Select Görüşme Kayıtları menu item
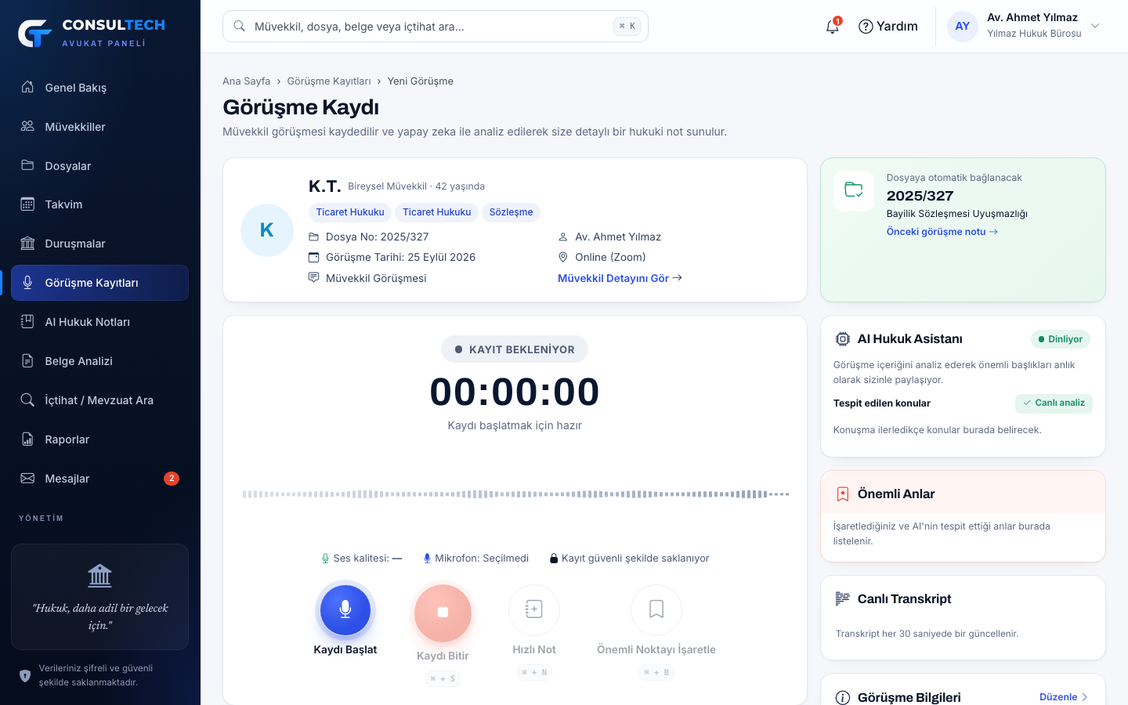Image resolution: width=1128 pixels, height=705 pixels. [99, 283]
